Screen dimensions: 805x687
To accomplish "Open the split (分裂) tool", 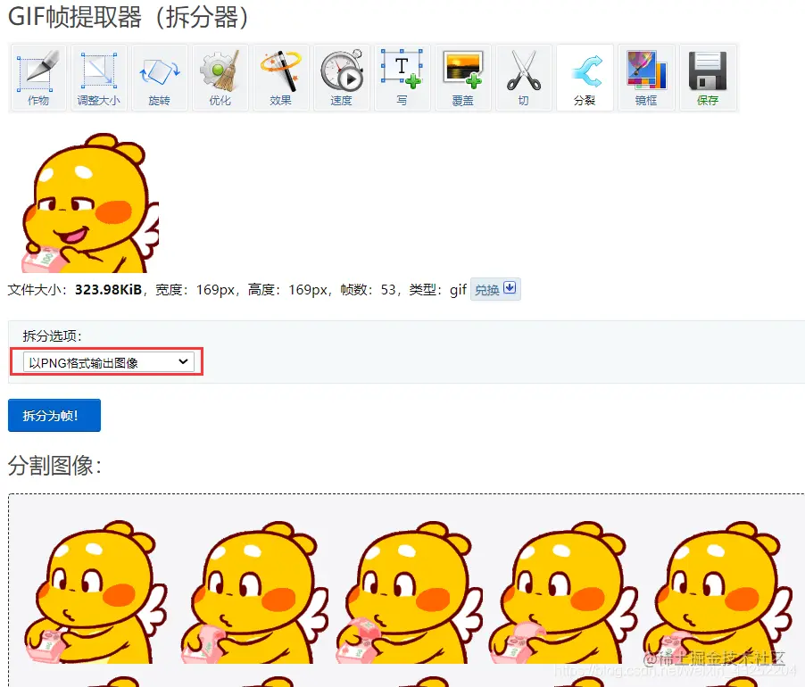I will point(585,78).
